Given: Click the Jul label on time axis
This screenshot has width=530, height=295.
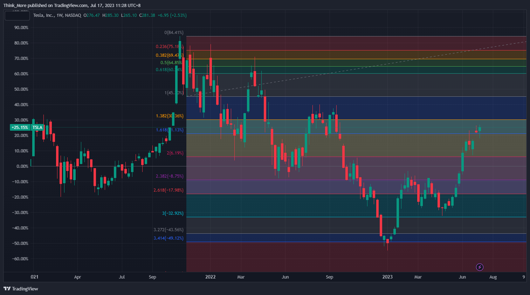Looking at the screenshot, I should [122, 277].
